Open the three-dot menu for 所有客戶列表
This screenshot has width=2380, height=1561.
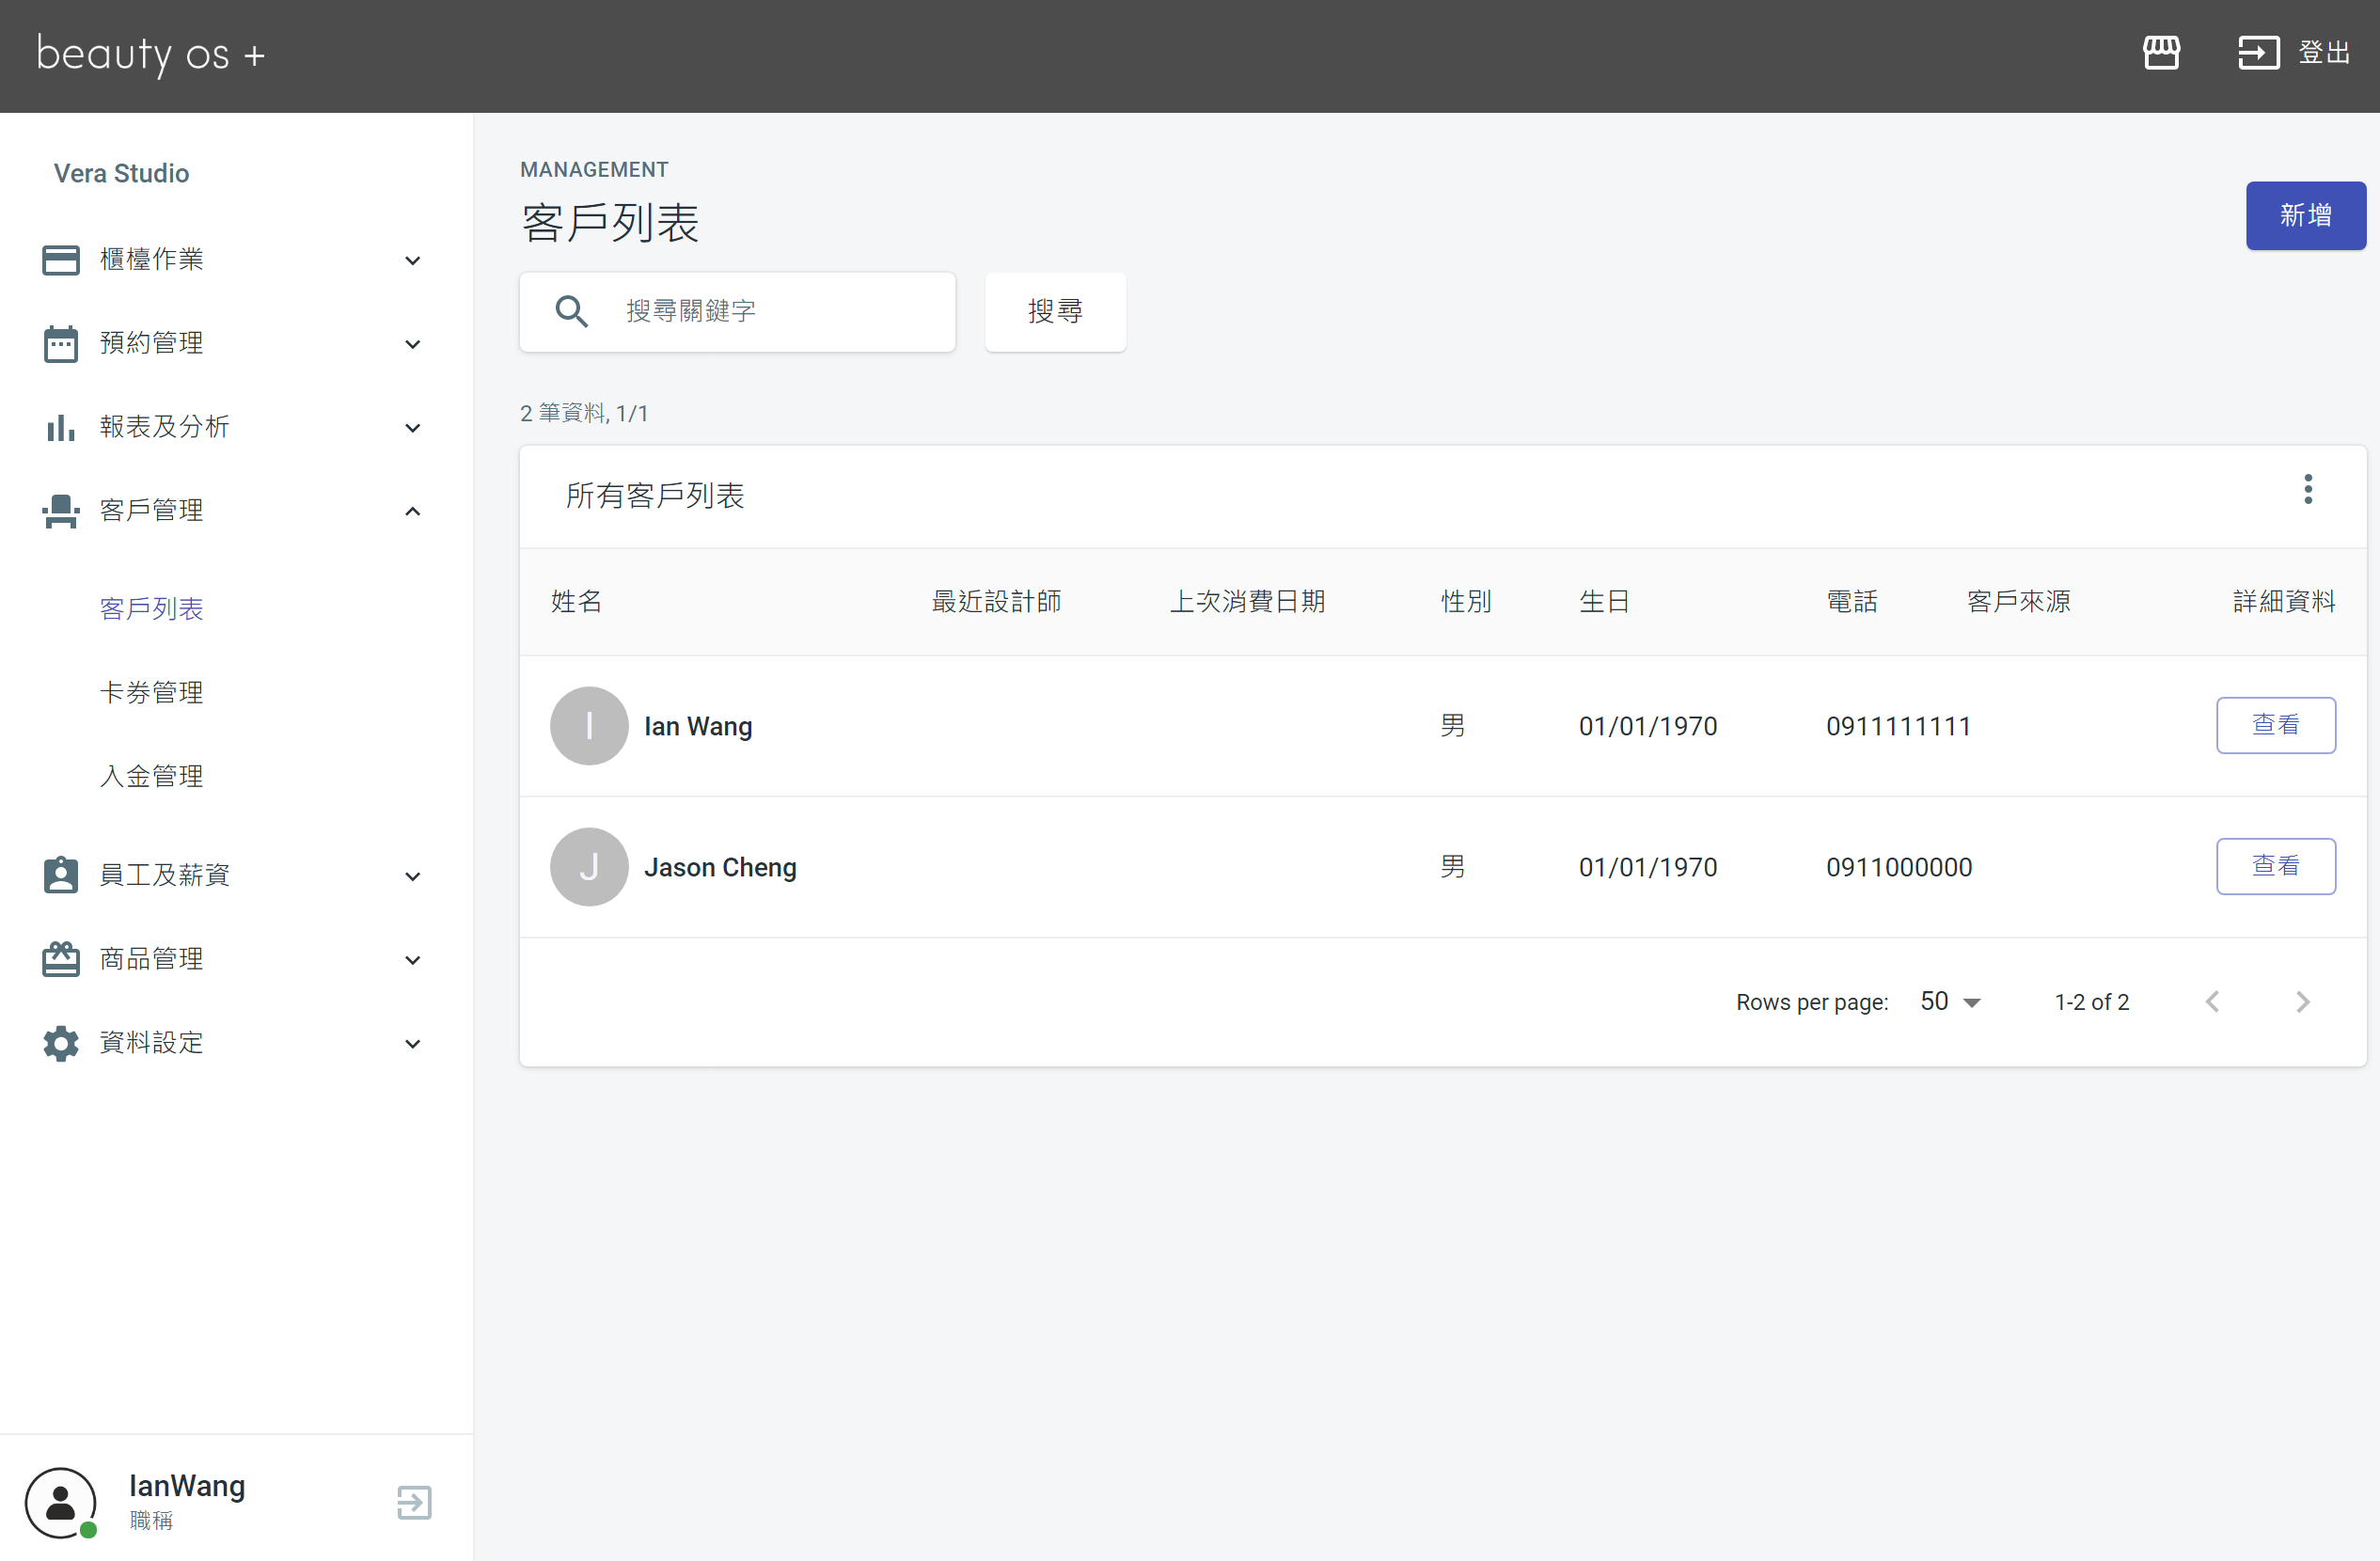click(2308, 489)
